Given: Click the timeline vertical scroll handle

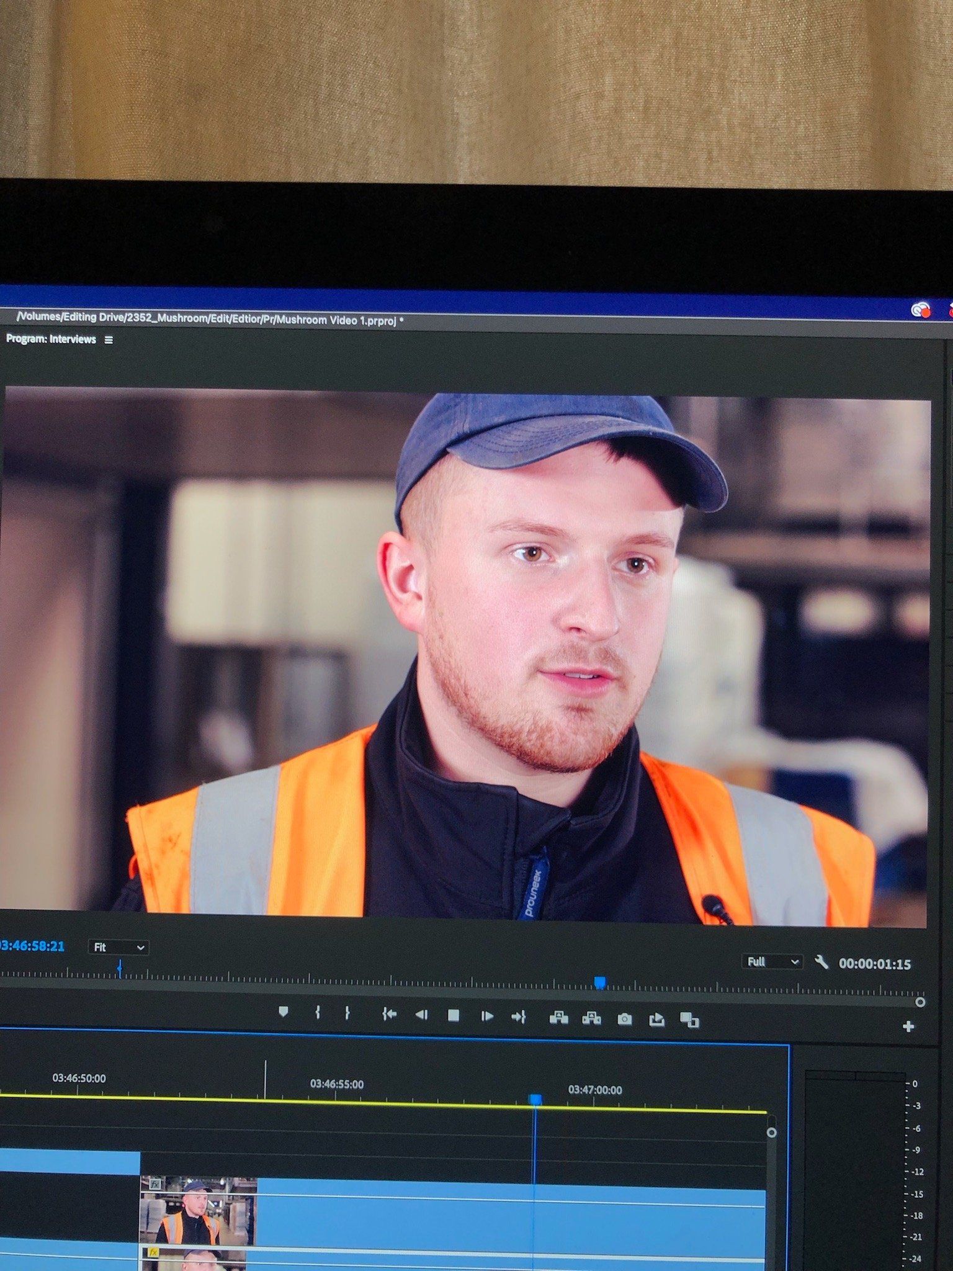Looking at the screenshot, I should (771, 1133).
